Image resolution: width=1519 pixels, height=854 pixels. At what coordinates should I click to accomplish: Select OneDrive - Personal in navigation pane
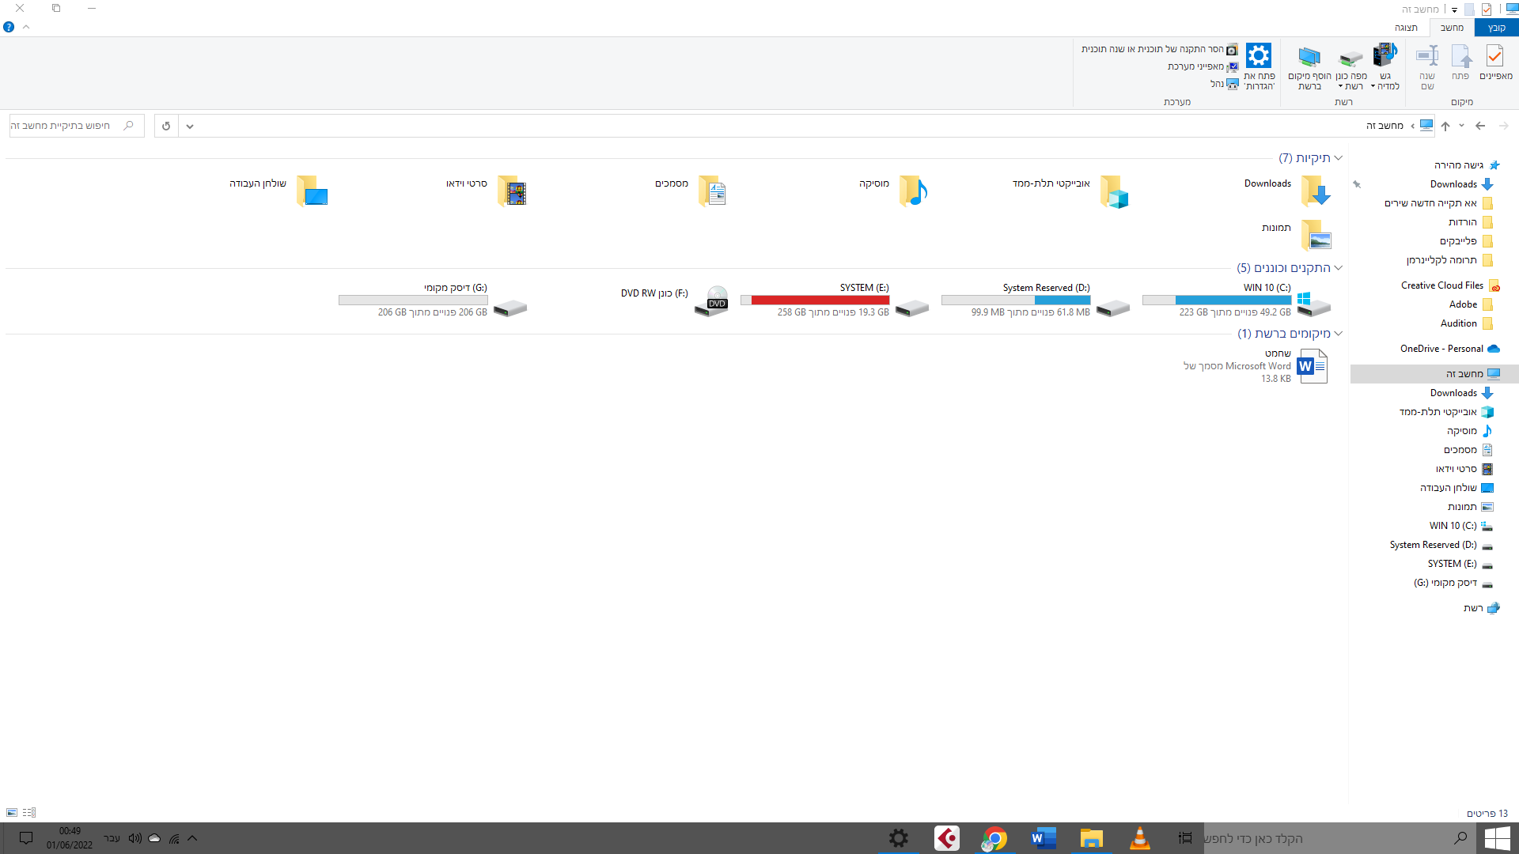pos(1441,349)
